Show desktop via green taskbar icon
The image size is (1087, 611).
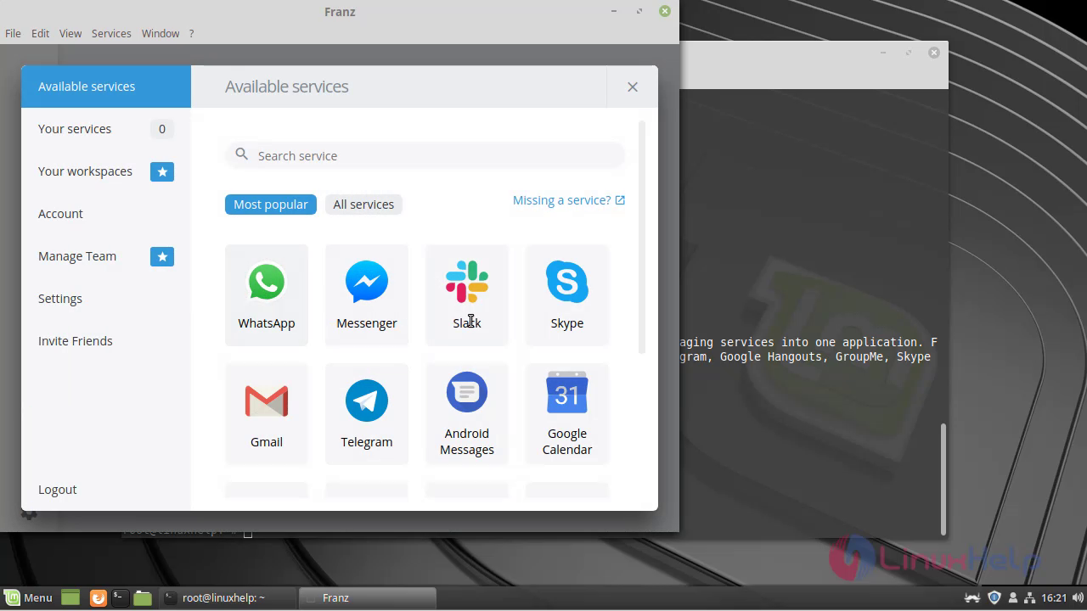70,597
